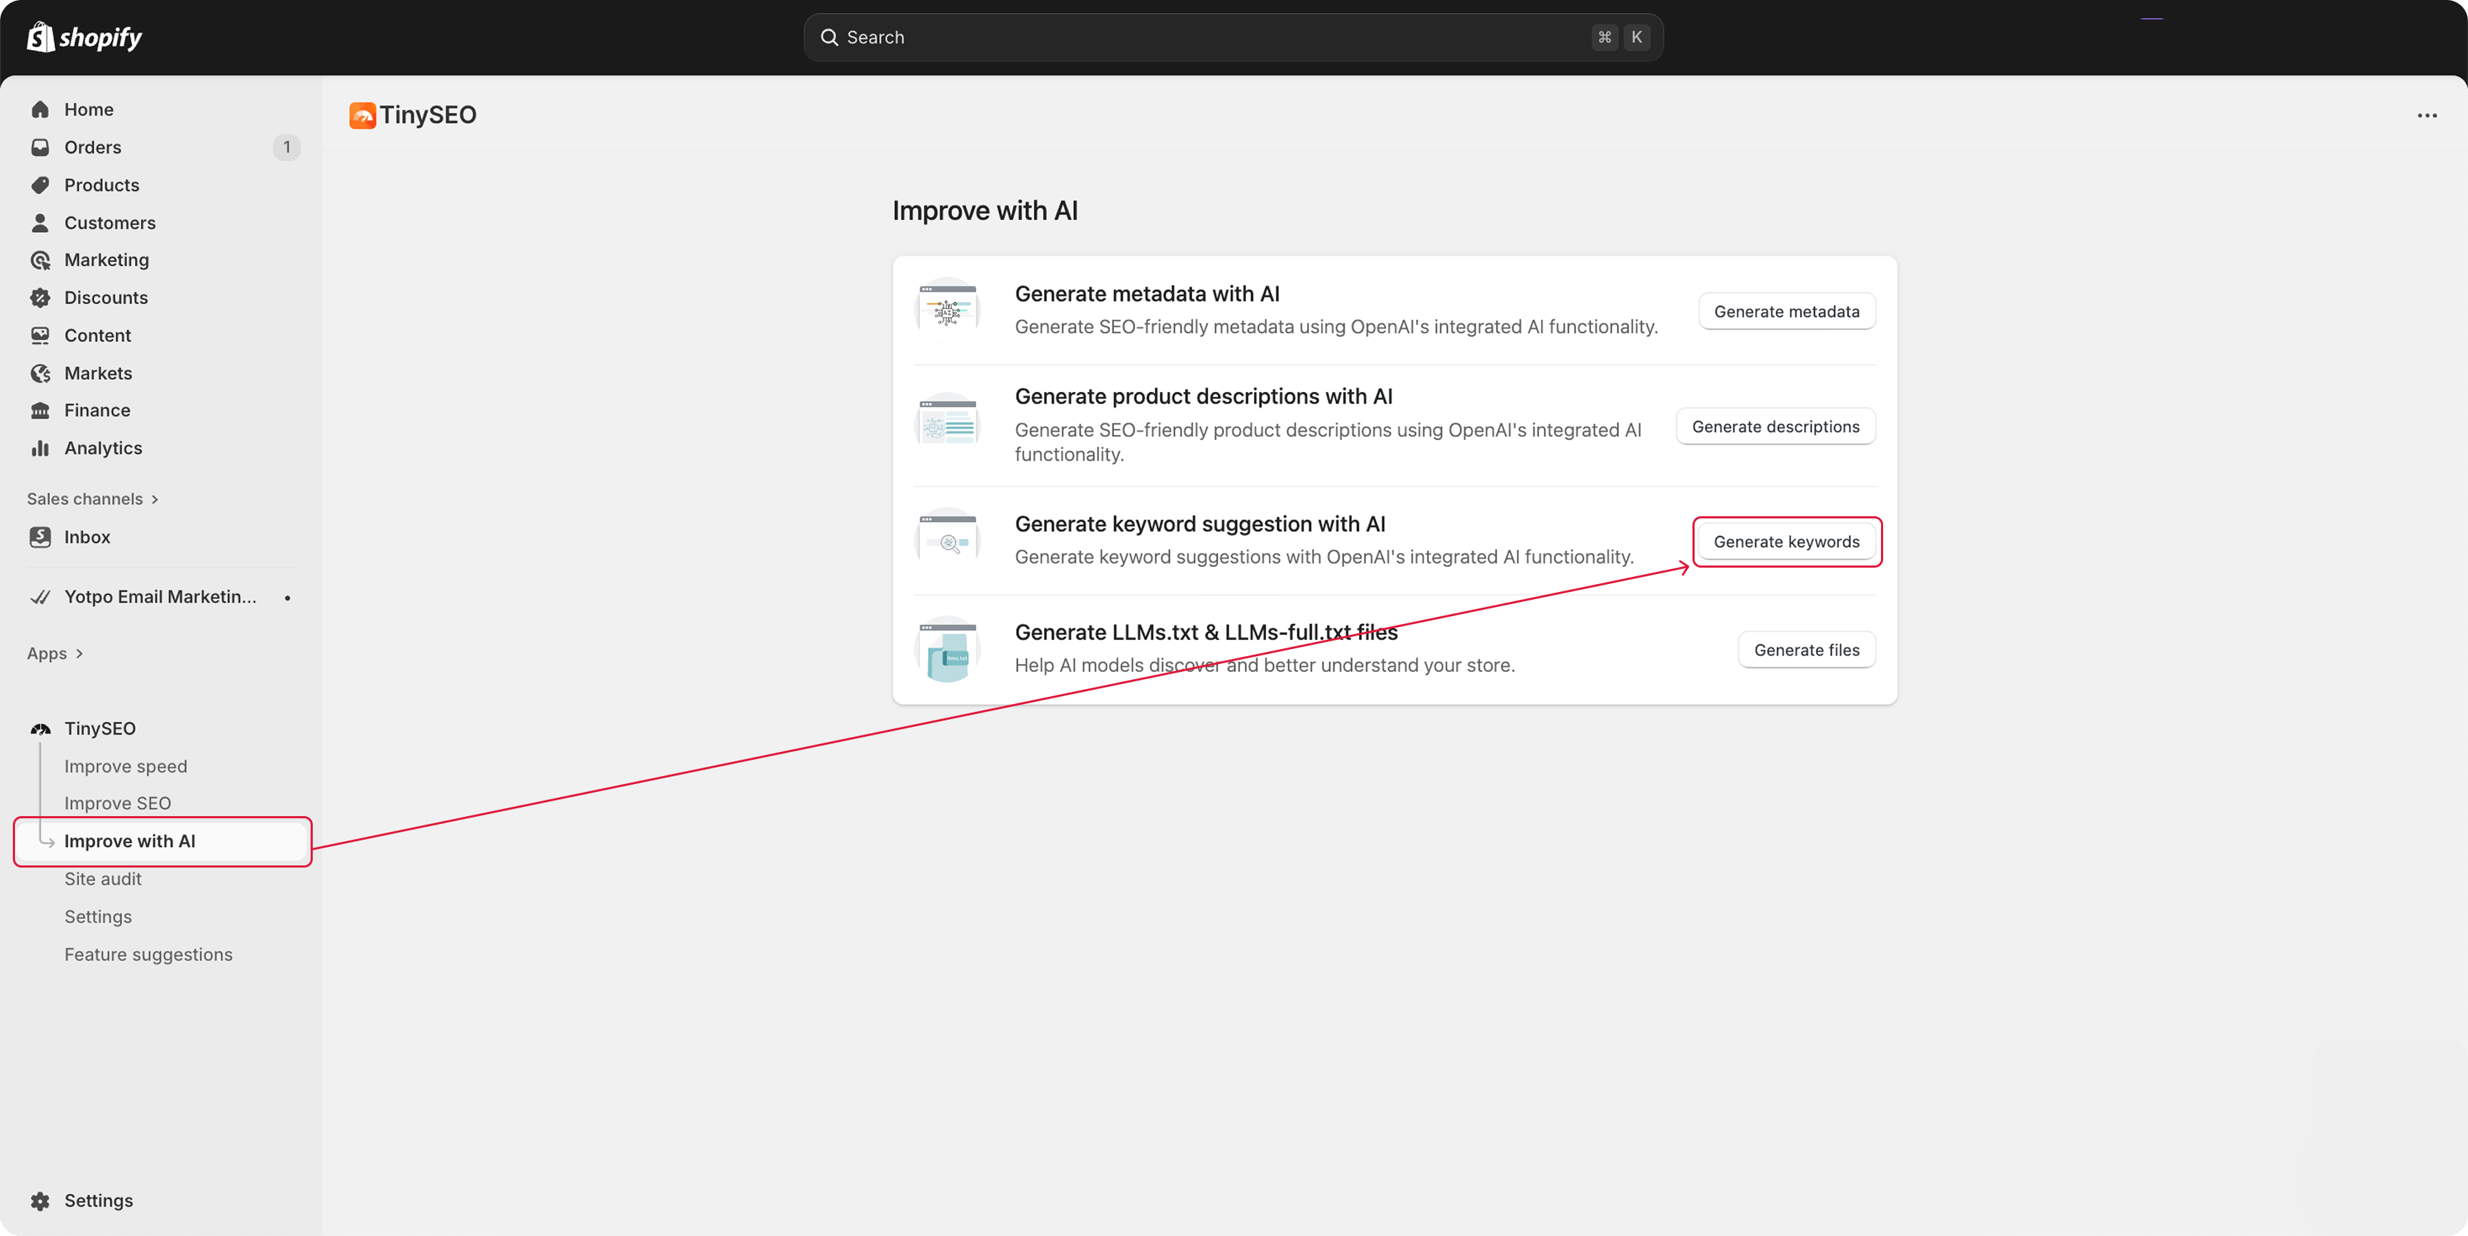Open the three-dots more actions menu

click(x=2426, y=115)
